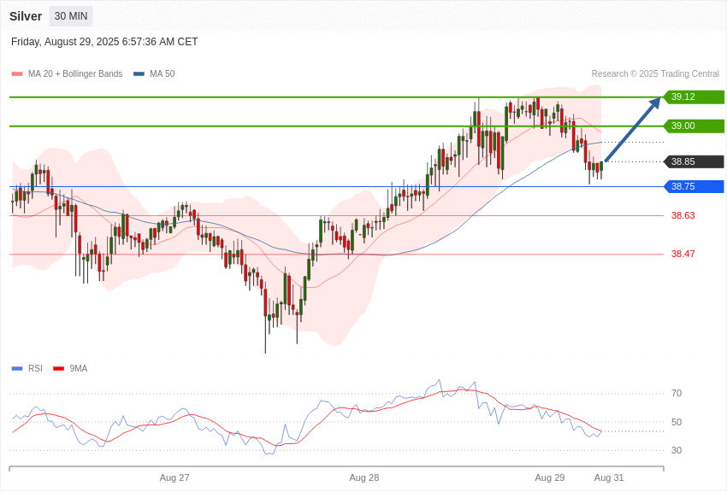Viewport: 727px width, 492px height.
Task: Click the MA 20 + Bollinger Bands legend swatch
Action: [17, 73]
